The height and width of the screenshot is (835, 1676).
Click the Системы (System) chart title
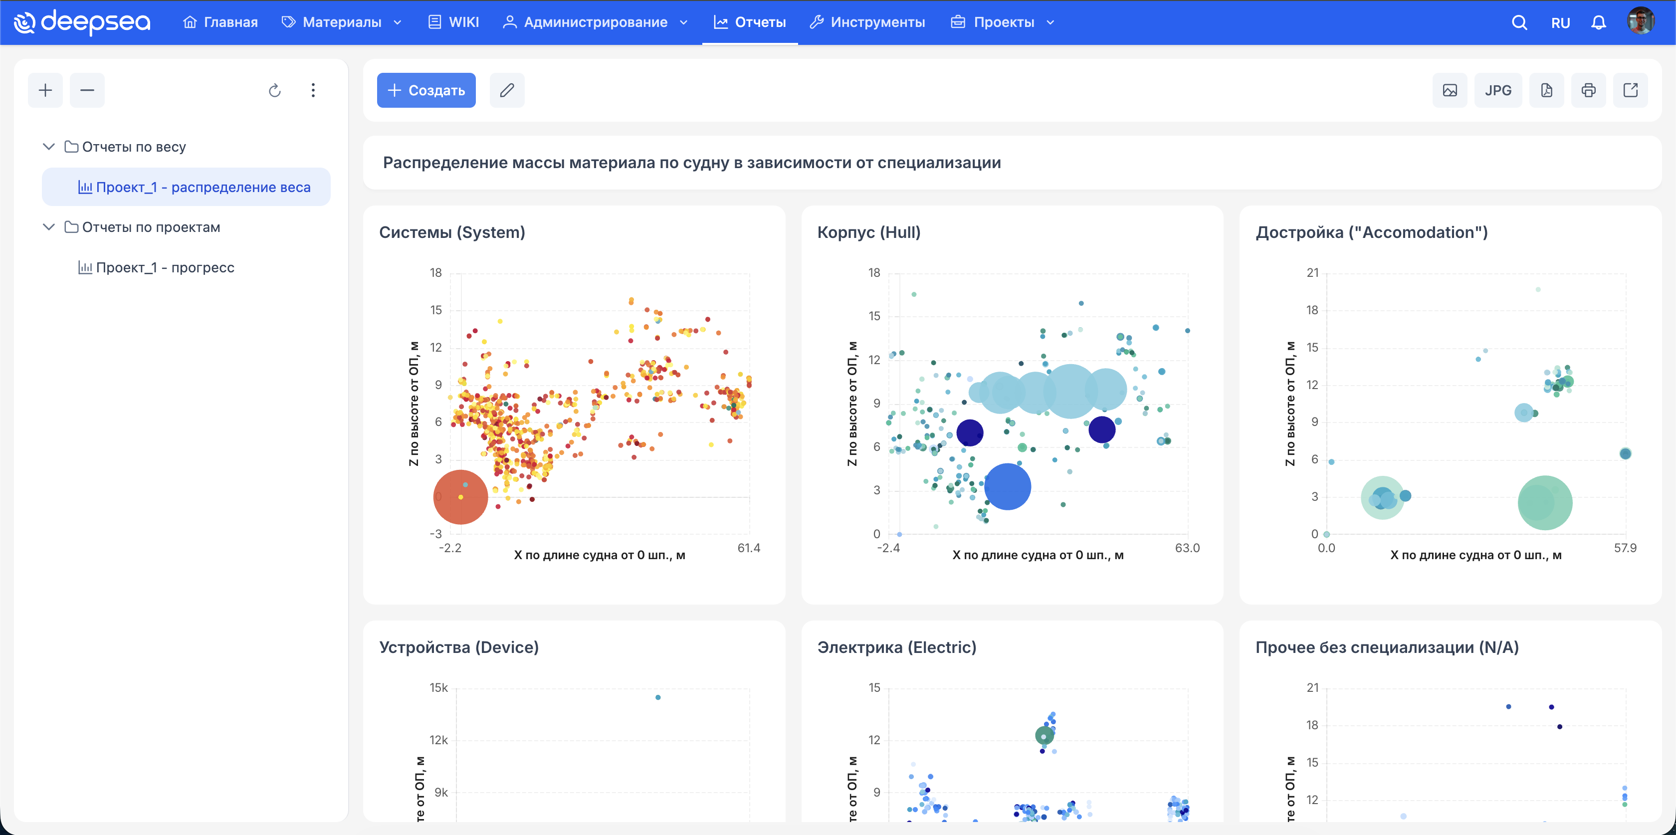(452, 232)
